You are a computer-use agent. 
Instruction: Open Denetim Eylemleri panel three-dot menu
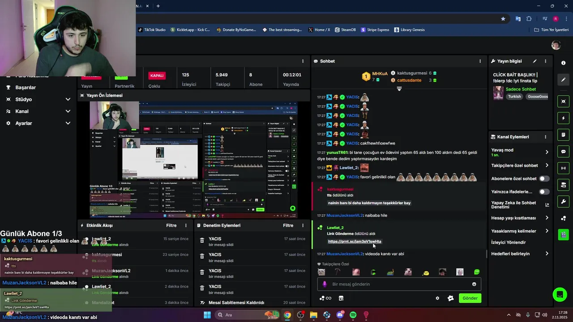303,225
